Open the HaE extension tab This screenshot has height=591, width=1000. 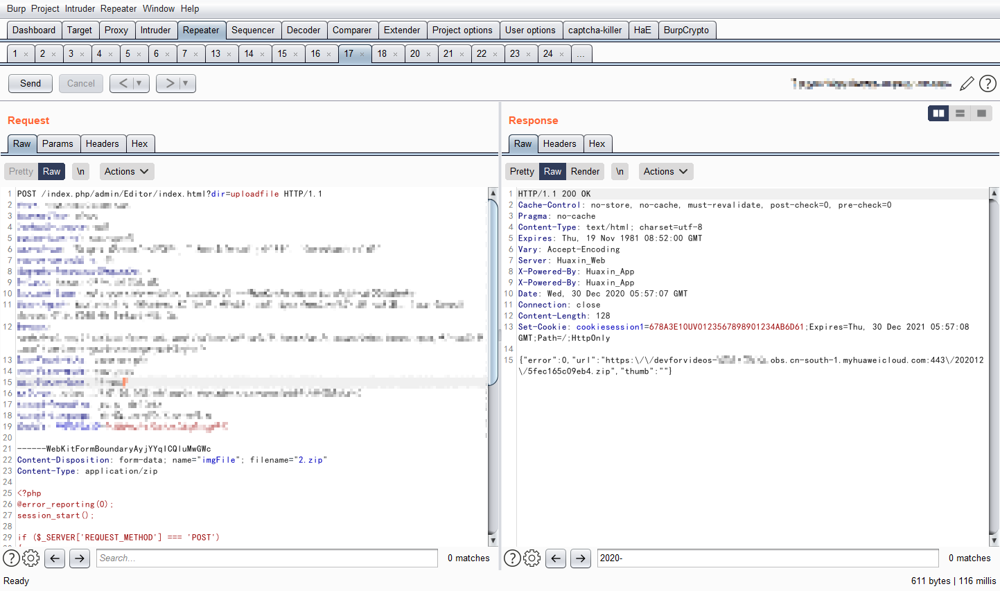[x=642, y=30]
